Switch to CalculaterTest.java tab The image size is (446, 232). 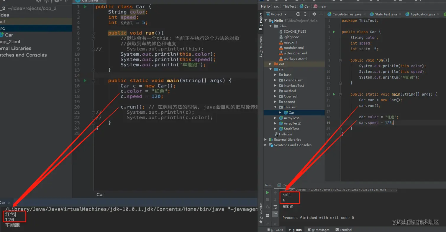(x=347, y=14)
